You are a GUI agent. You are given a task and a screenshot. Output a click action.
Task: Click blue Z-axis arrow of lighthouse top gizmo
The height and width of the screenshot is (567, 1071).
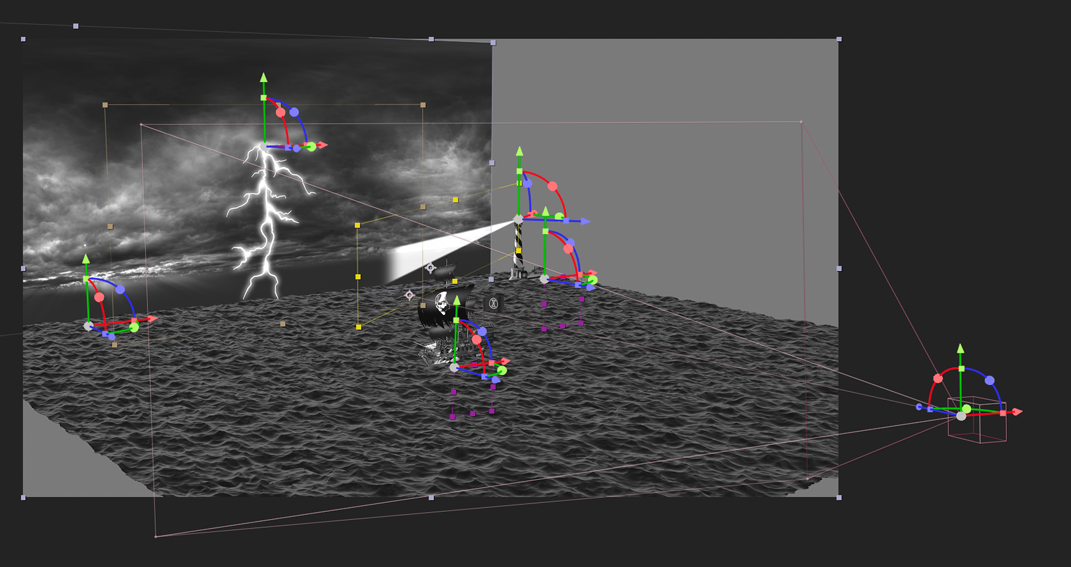[x=585, y=222]
